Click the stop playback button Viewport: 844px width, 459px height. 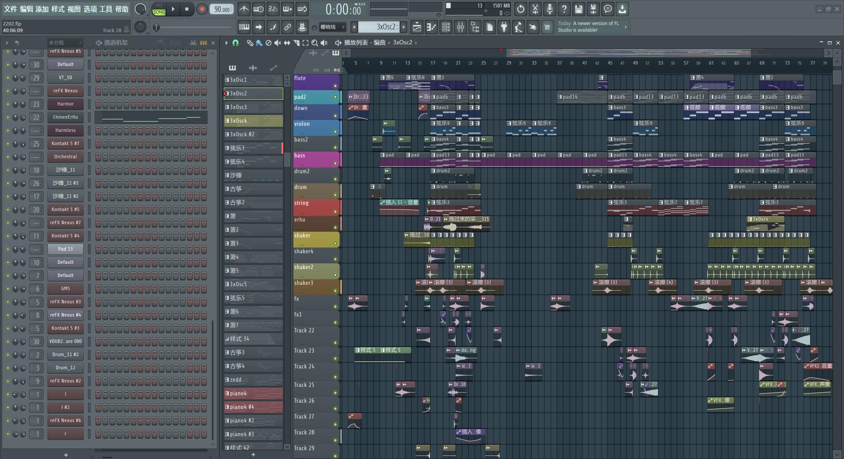(x=186, y=9)
